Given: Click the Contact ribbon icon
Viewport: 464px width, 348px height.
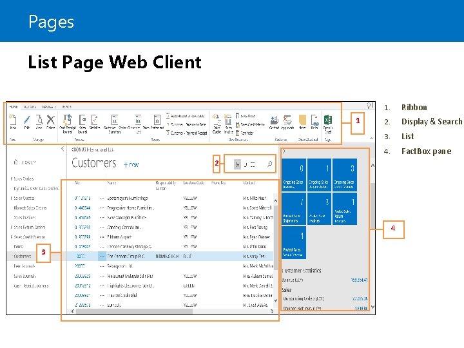Looking at the screenshot, I should [274, 122].
